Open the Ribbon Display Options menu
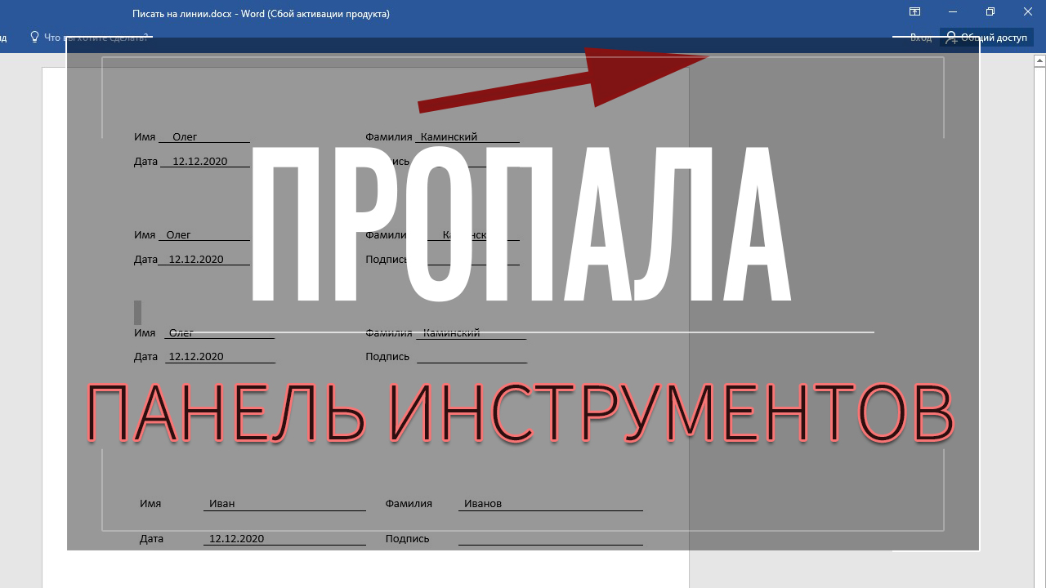The height and width of the screenshot is (588, 1046). pyautogui.click(x=914, y=12)
